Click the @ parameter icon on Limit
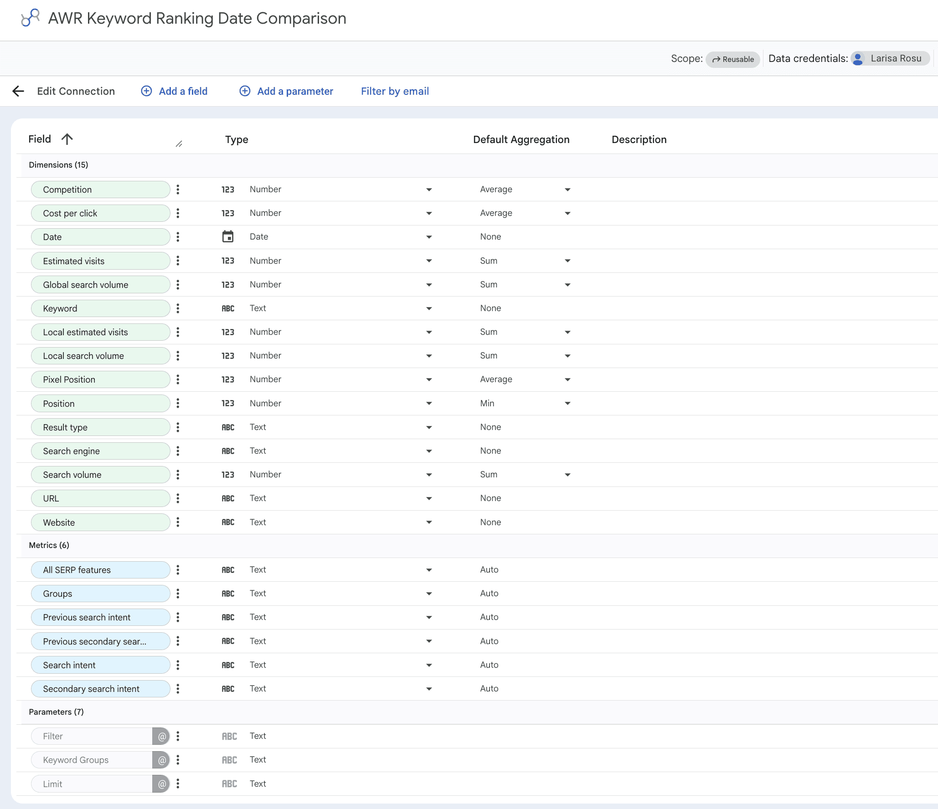Image resolution: width=938 pixels, height=809 pixels. [161, 784]
